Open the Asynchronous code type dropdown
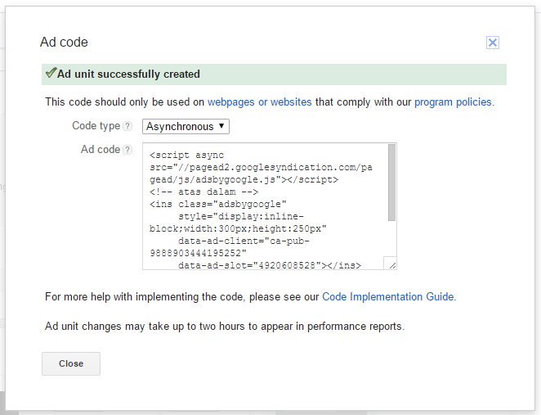 click(x=186, y=126)
